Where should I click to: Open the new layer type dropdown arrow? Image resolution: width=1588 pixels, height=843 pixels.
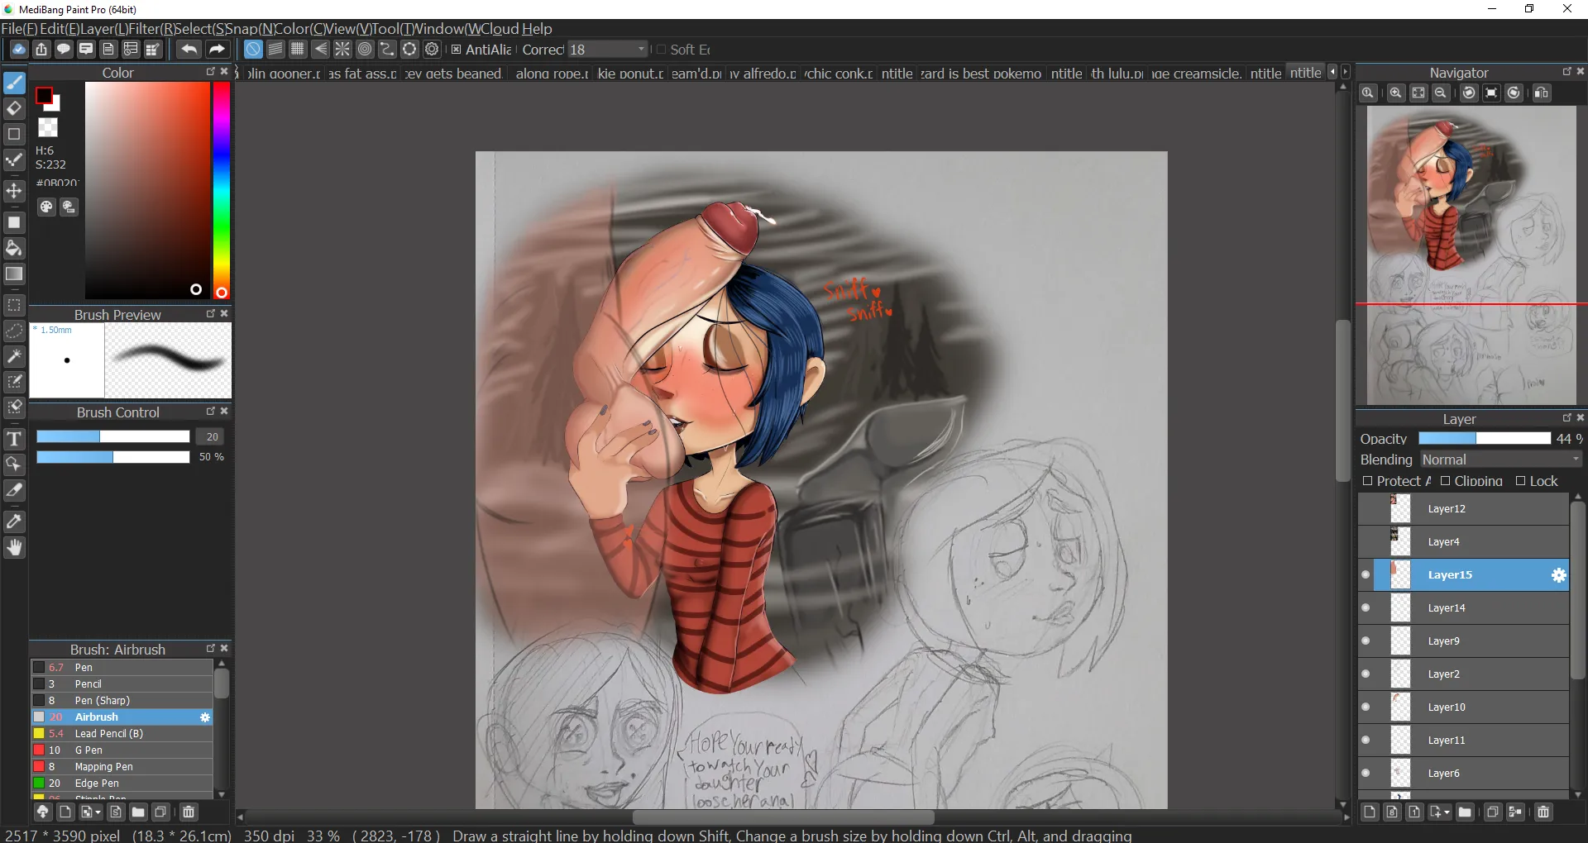(x=1447, y=812)
